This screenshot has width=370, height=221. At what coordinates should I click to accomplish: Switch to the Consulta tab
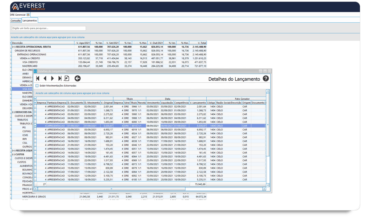click(16, 21)
